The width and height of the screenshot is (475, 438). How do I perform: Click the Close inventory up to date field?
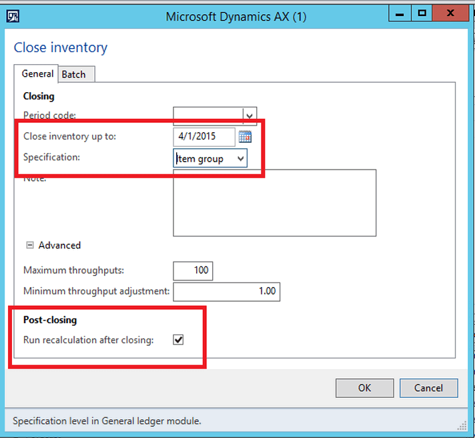pyautogui.click(x=204, y=137)
